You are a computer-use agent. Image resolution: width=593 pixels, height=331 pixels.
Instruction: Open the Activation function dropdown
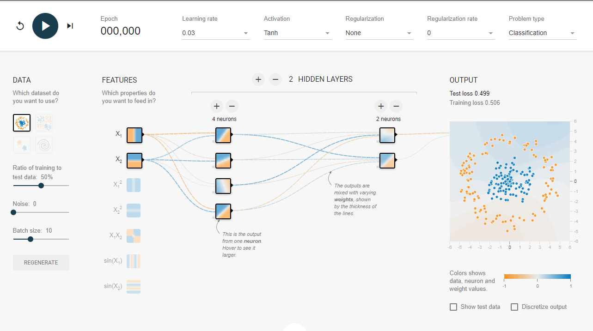297,33
